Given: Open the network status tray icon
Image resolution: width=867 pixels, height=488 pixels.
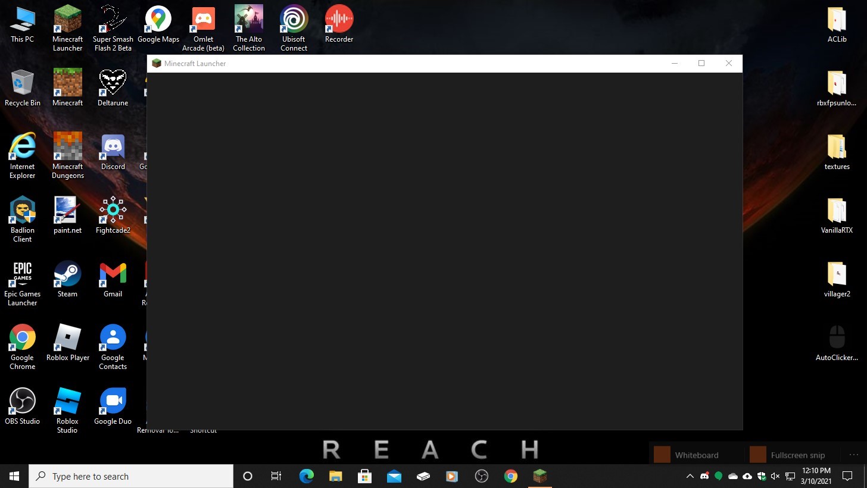Looking at the screenshot, I should coord(790,476).
